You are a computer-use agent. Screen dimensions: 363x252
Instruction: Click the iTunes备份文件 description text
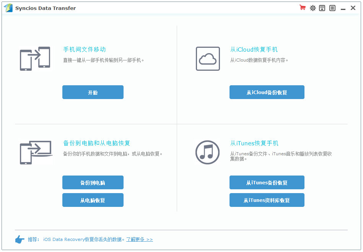[x=281, y=156]
